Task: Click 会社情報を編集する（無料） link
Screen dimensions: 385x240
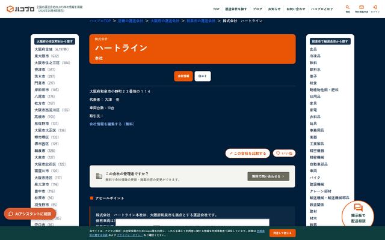Action: [x=112, y=124]
